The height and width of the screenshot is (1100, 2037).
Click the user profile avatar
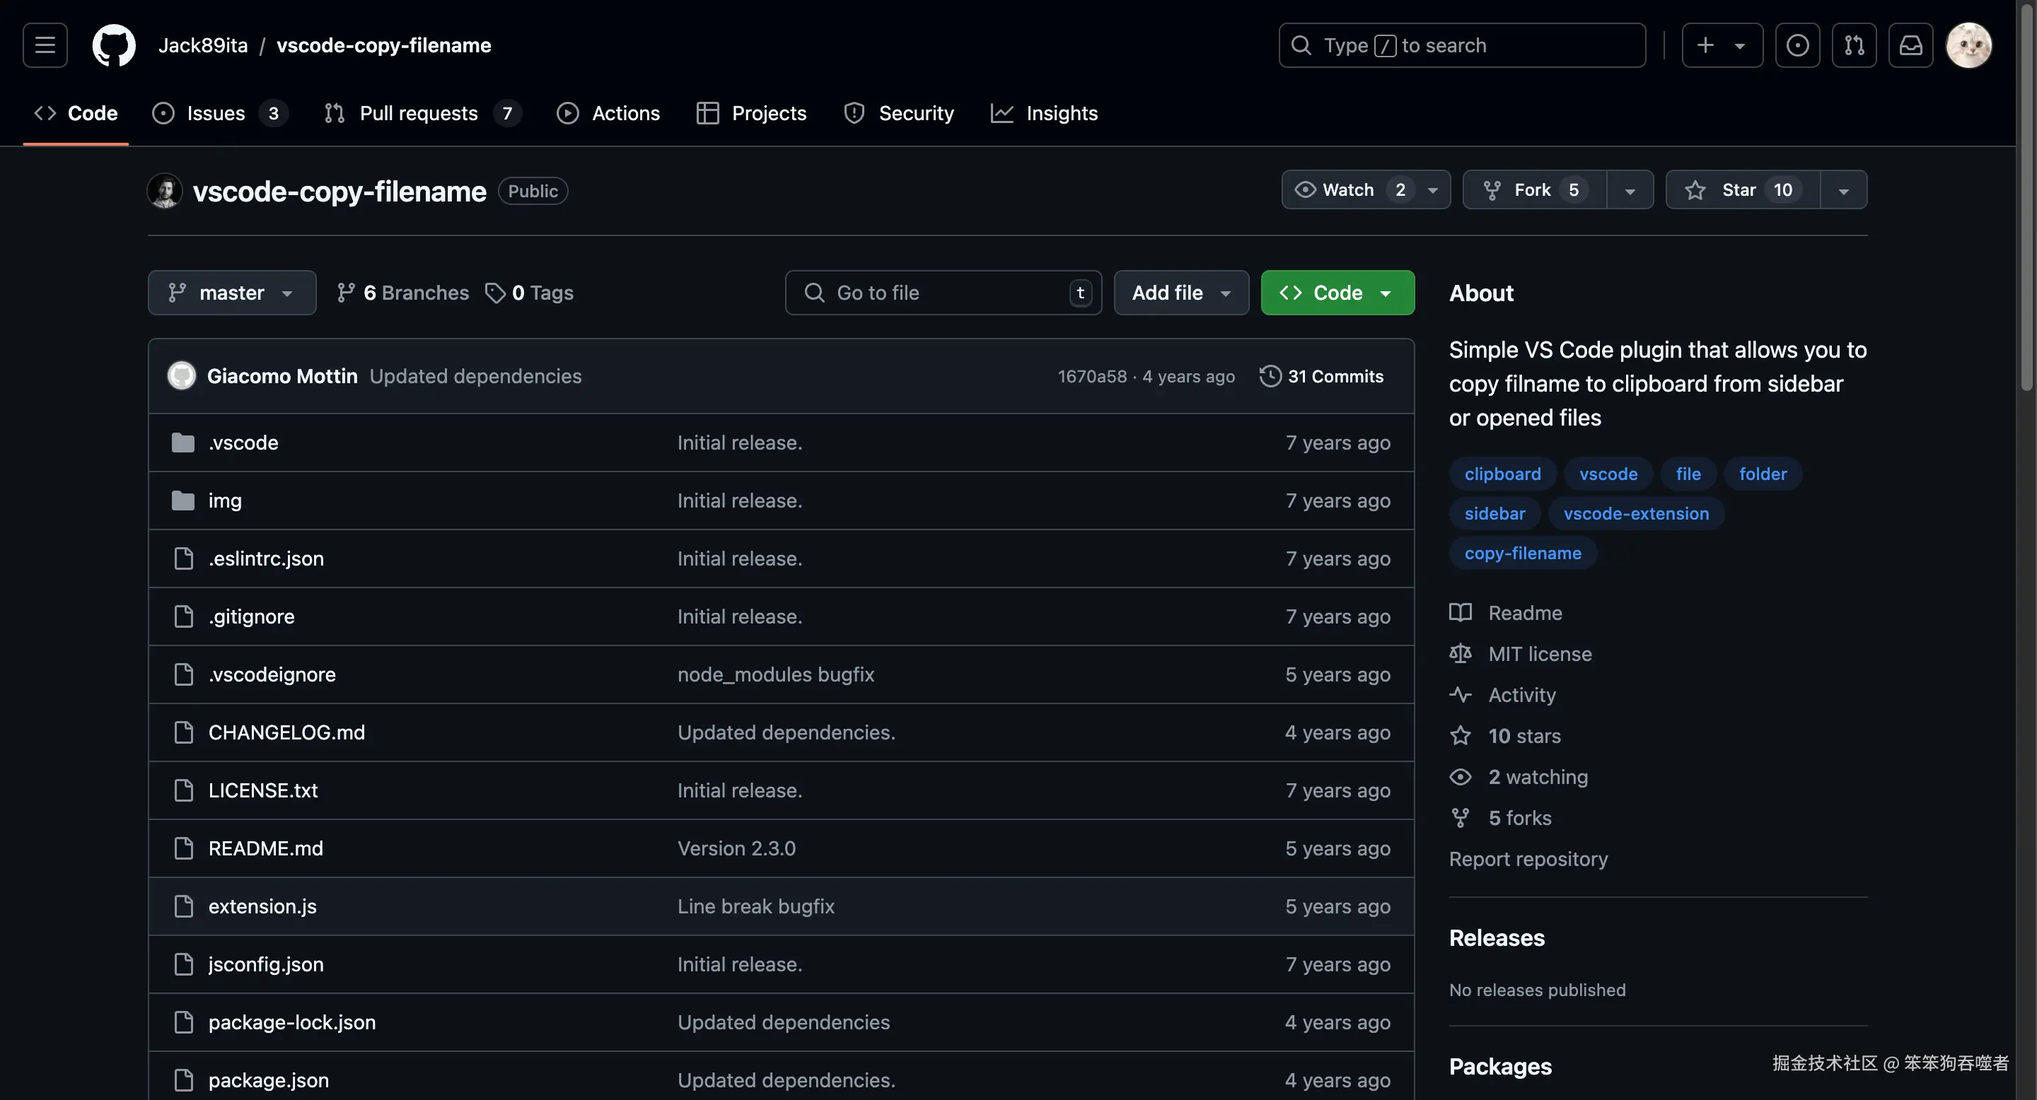[1968, 45]
